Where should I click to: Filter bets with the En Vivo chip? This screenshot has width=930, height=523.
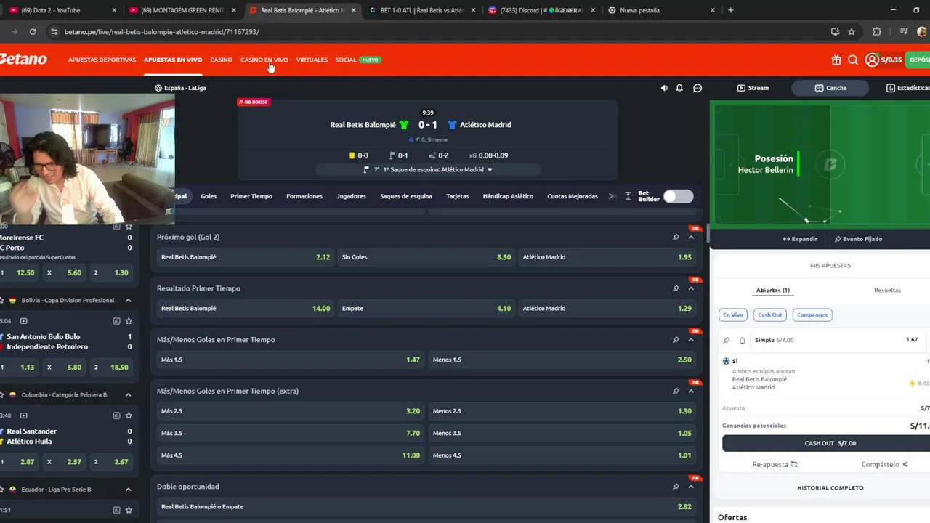coord(732,315)
